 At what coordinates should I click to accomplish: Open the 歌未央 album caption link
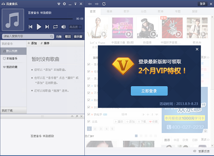(197, 43)
